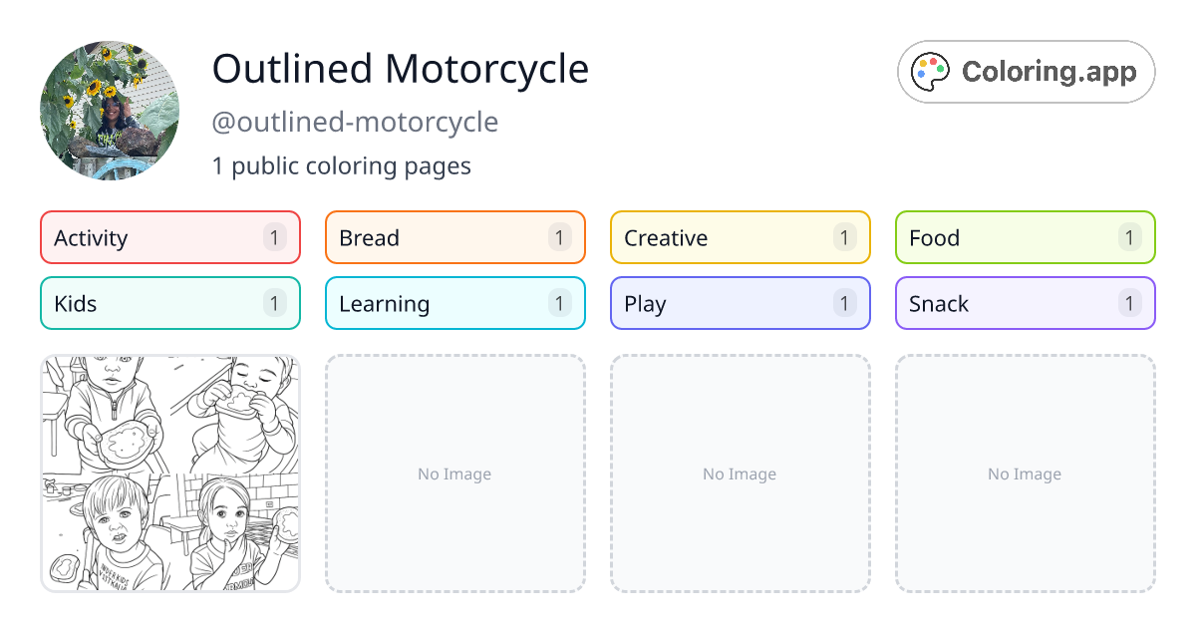Click the Outlined Motorcycle profile name
This screenshot has width=1196, height=628.
coord(400,69)
